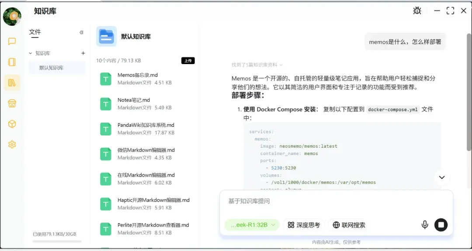Click the code line image: neosmemo/memos:latest
Screen dimensions: 472x251
click(298, 146)
